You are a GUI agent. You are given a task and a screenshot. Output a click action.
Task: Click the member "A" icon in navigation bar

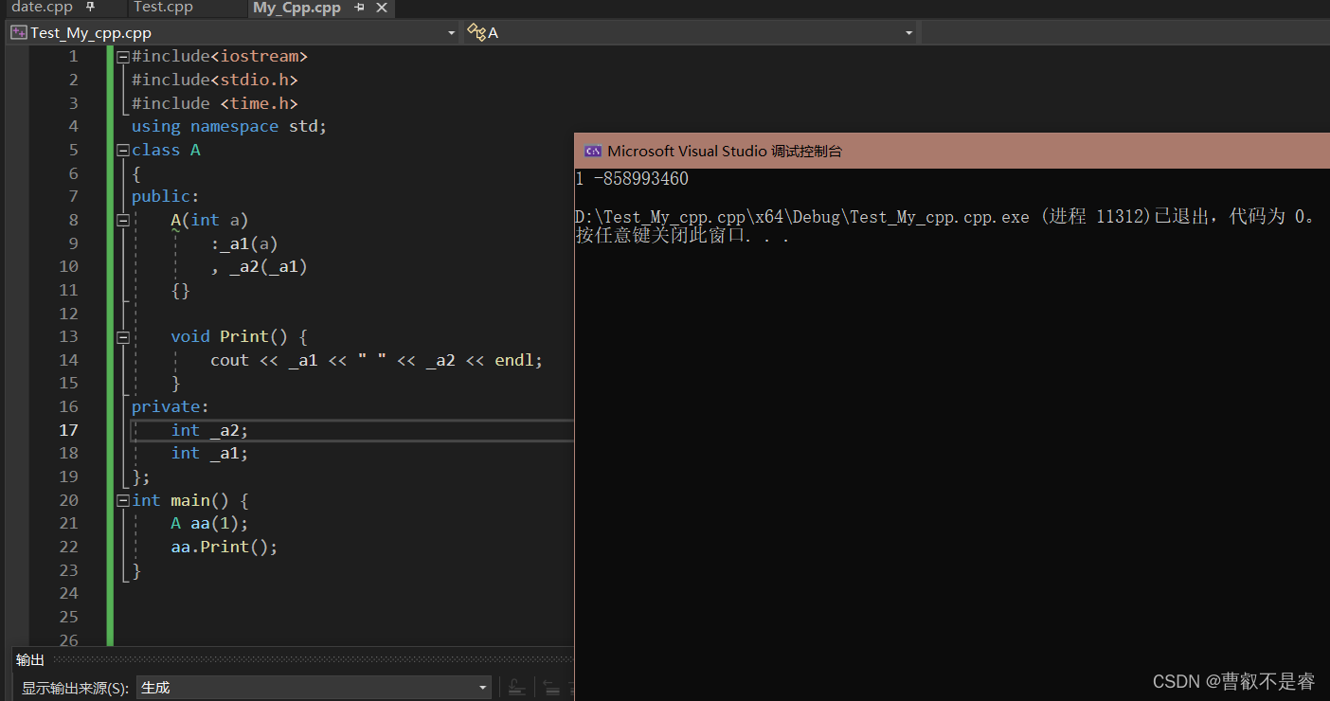(x=478, y=31)
